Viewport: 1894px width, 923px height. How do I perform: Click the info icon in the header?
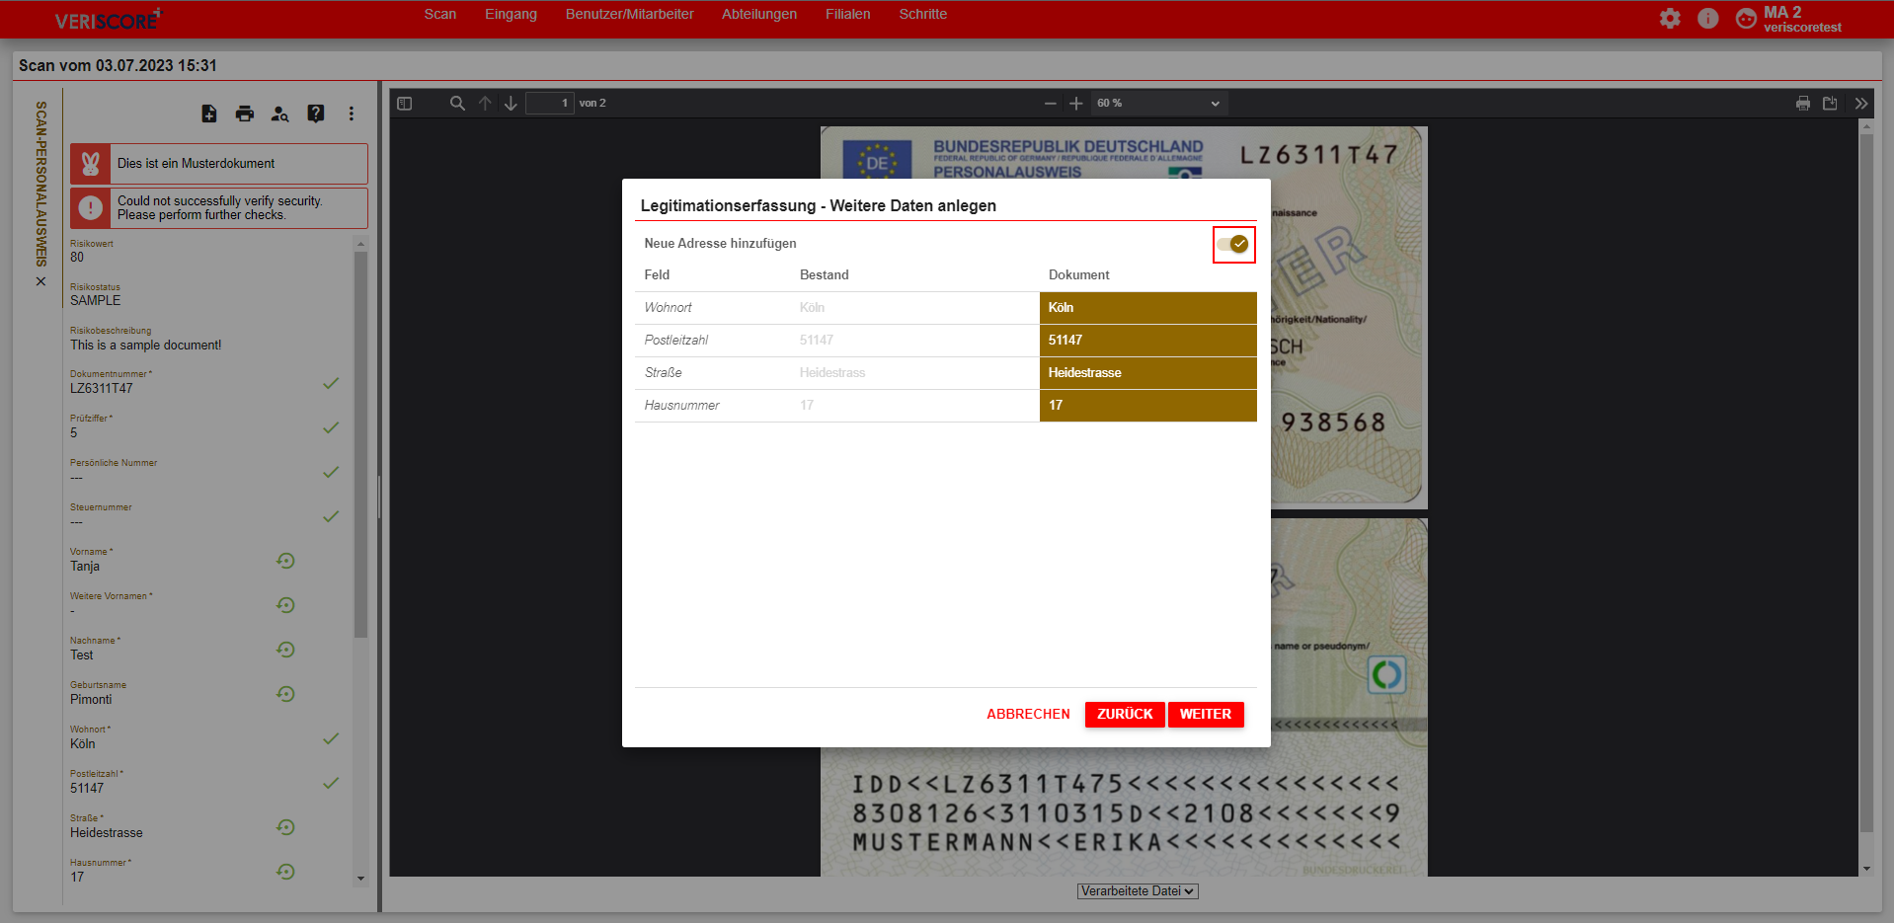(x=1708, y=18)
